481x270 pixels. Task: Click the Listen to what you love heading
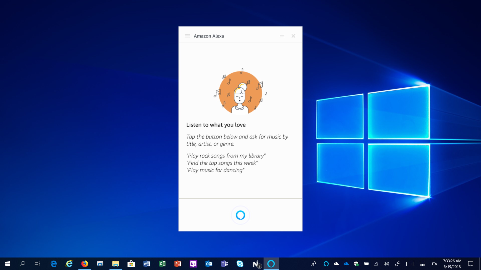(x=216, y=125)
